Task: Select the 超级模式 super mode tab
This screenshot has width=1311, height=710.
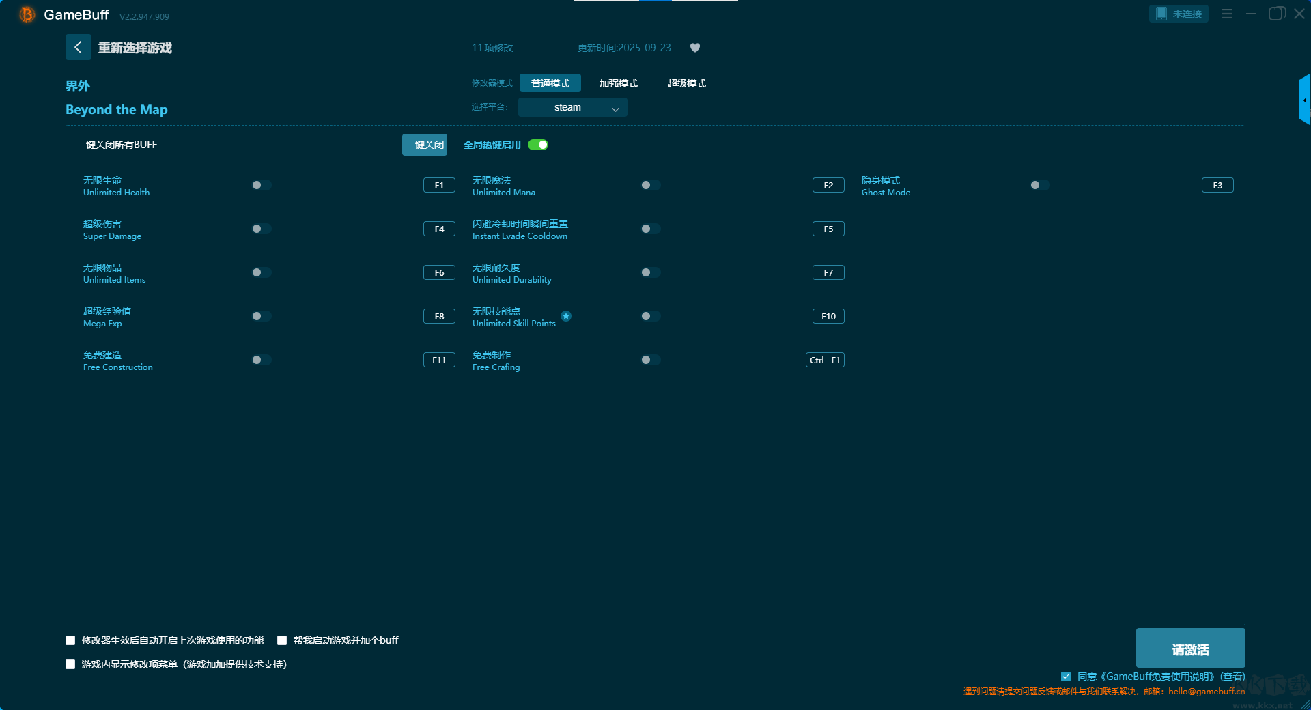Action: click(x=686, y=83)
